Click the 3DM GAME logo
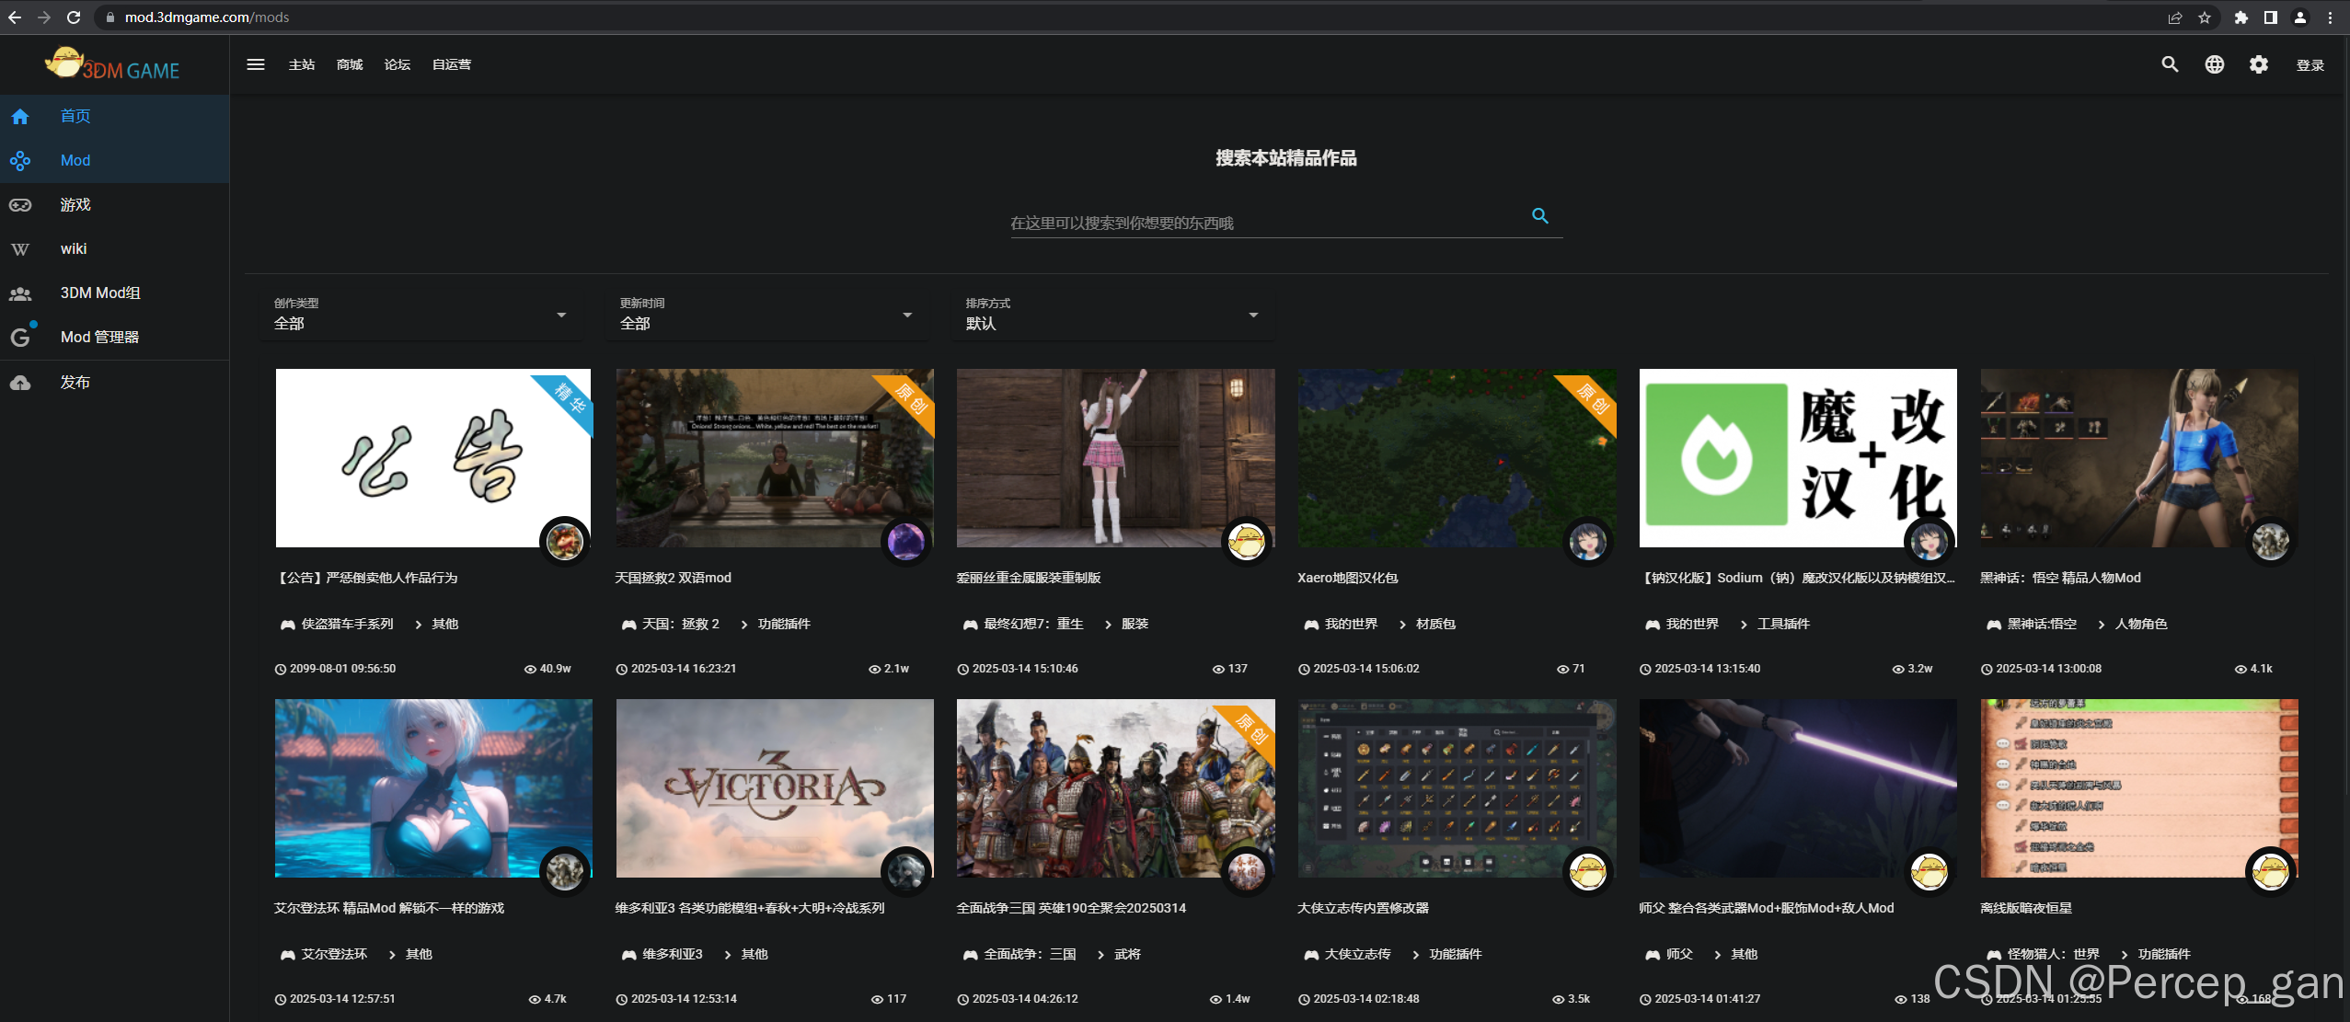The height and width of the screenshot is (1022, 2350). [113, 64]
